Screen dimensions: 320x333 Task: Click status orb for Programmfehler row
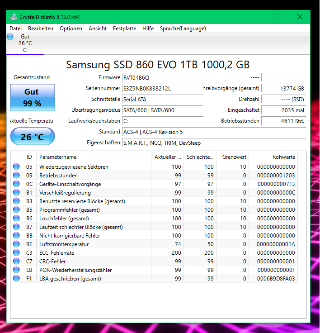(x=16, y=209)
